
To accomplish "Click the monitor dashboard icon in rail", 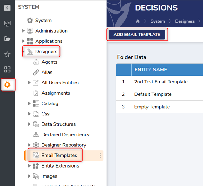I will point(7,24).
